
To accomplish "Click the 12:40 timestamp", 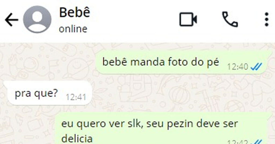I will [238, 67].
